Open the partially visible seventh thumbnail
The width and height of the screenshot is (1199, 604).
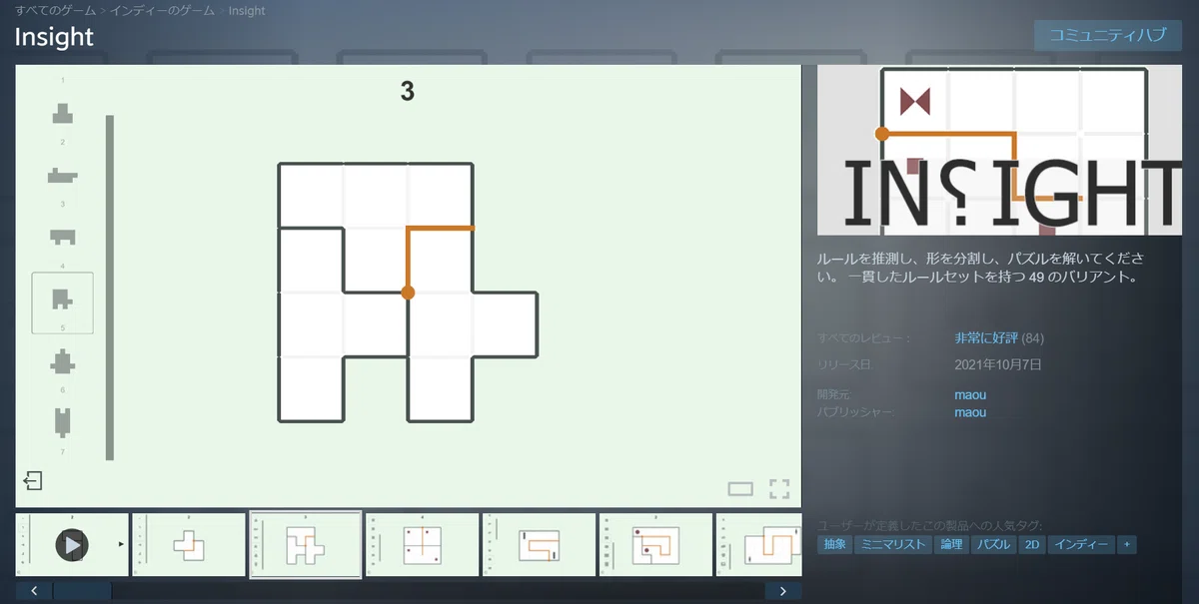tap(759, 544)
